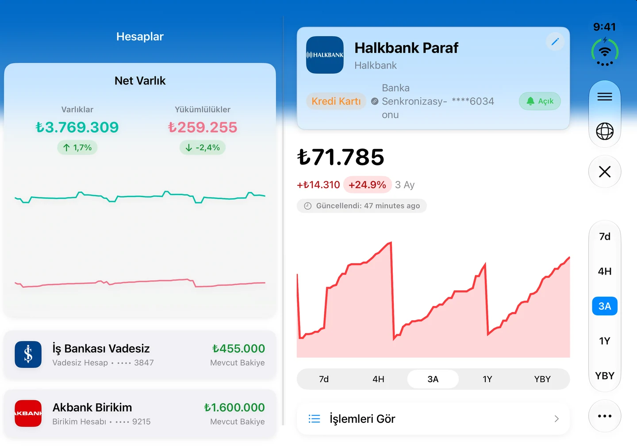Tap the sync link icon before Banka Senkronizasyonu
The width and height of the screenshot is (637, 448).
coord(375,101)
